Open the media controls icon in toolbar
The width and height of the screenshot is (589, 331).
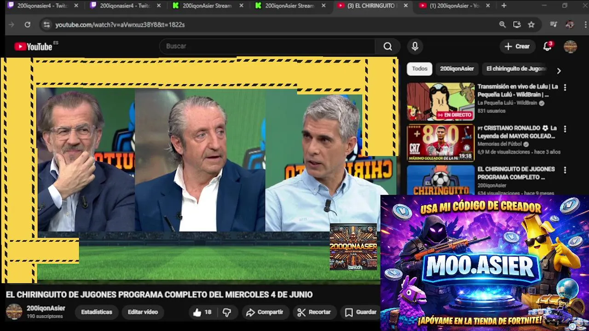554,25
